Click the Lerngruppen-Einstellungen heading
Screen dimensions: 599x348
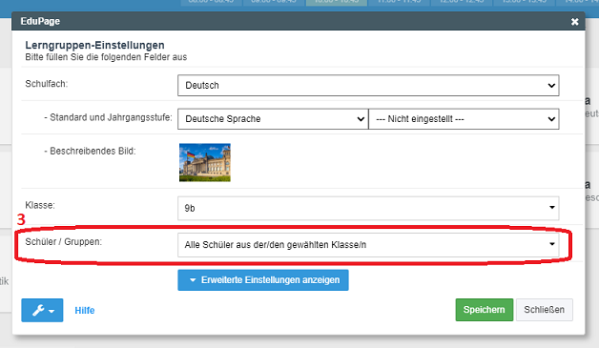94,45
